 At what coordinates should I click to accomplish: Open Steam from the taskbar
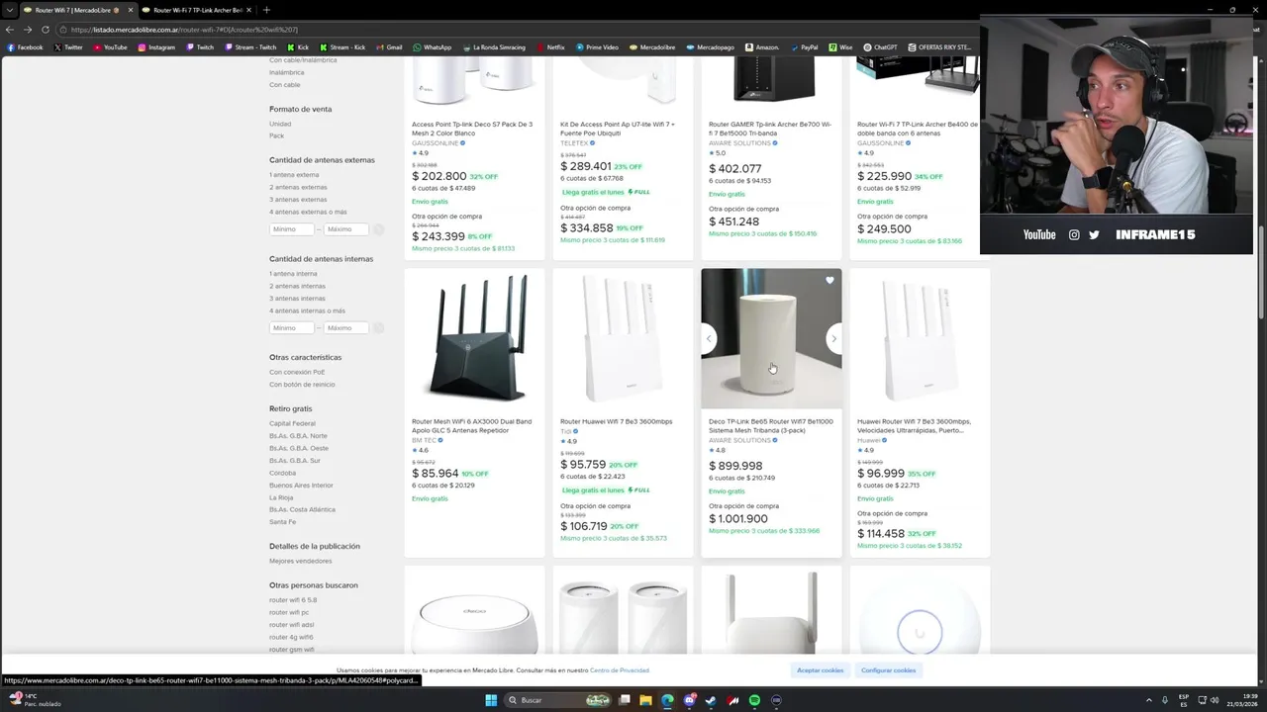[711, 700]
